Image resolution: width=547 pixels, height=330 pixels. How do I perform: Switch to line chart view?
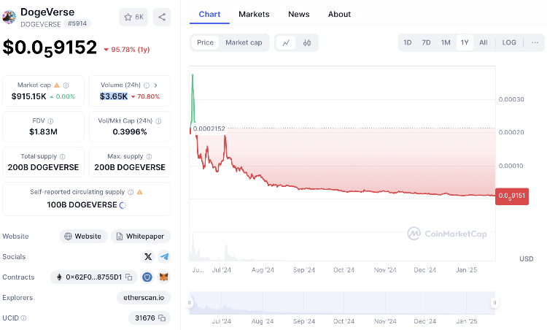[286, 42]
